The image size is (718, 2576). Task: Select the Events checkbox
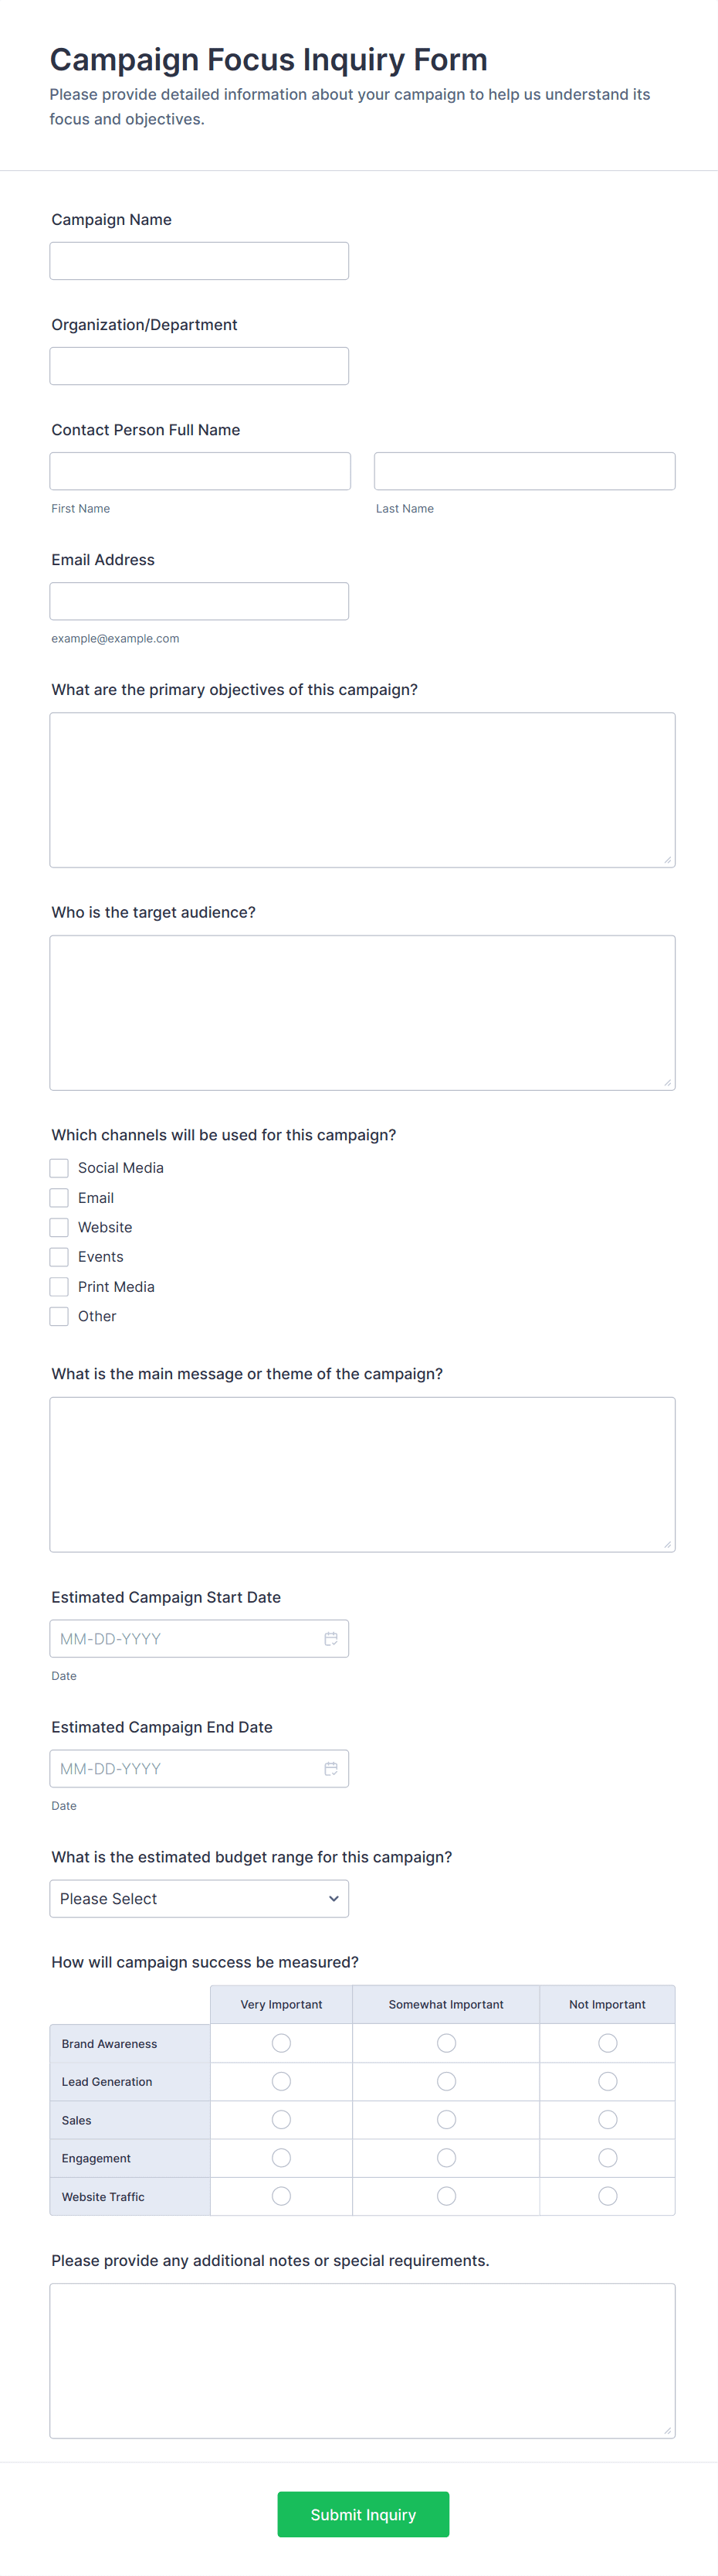pyautogui.click(x=59, y=1256)
